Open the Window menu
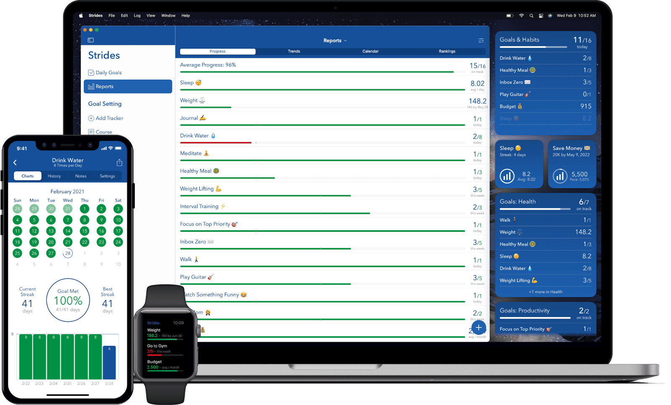Screen dimensions: 671x405 tap(168, 16)
